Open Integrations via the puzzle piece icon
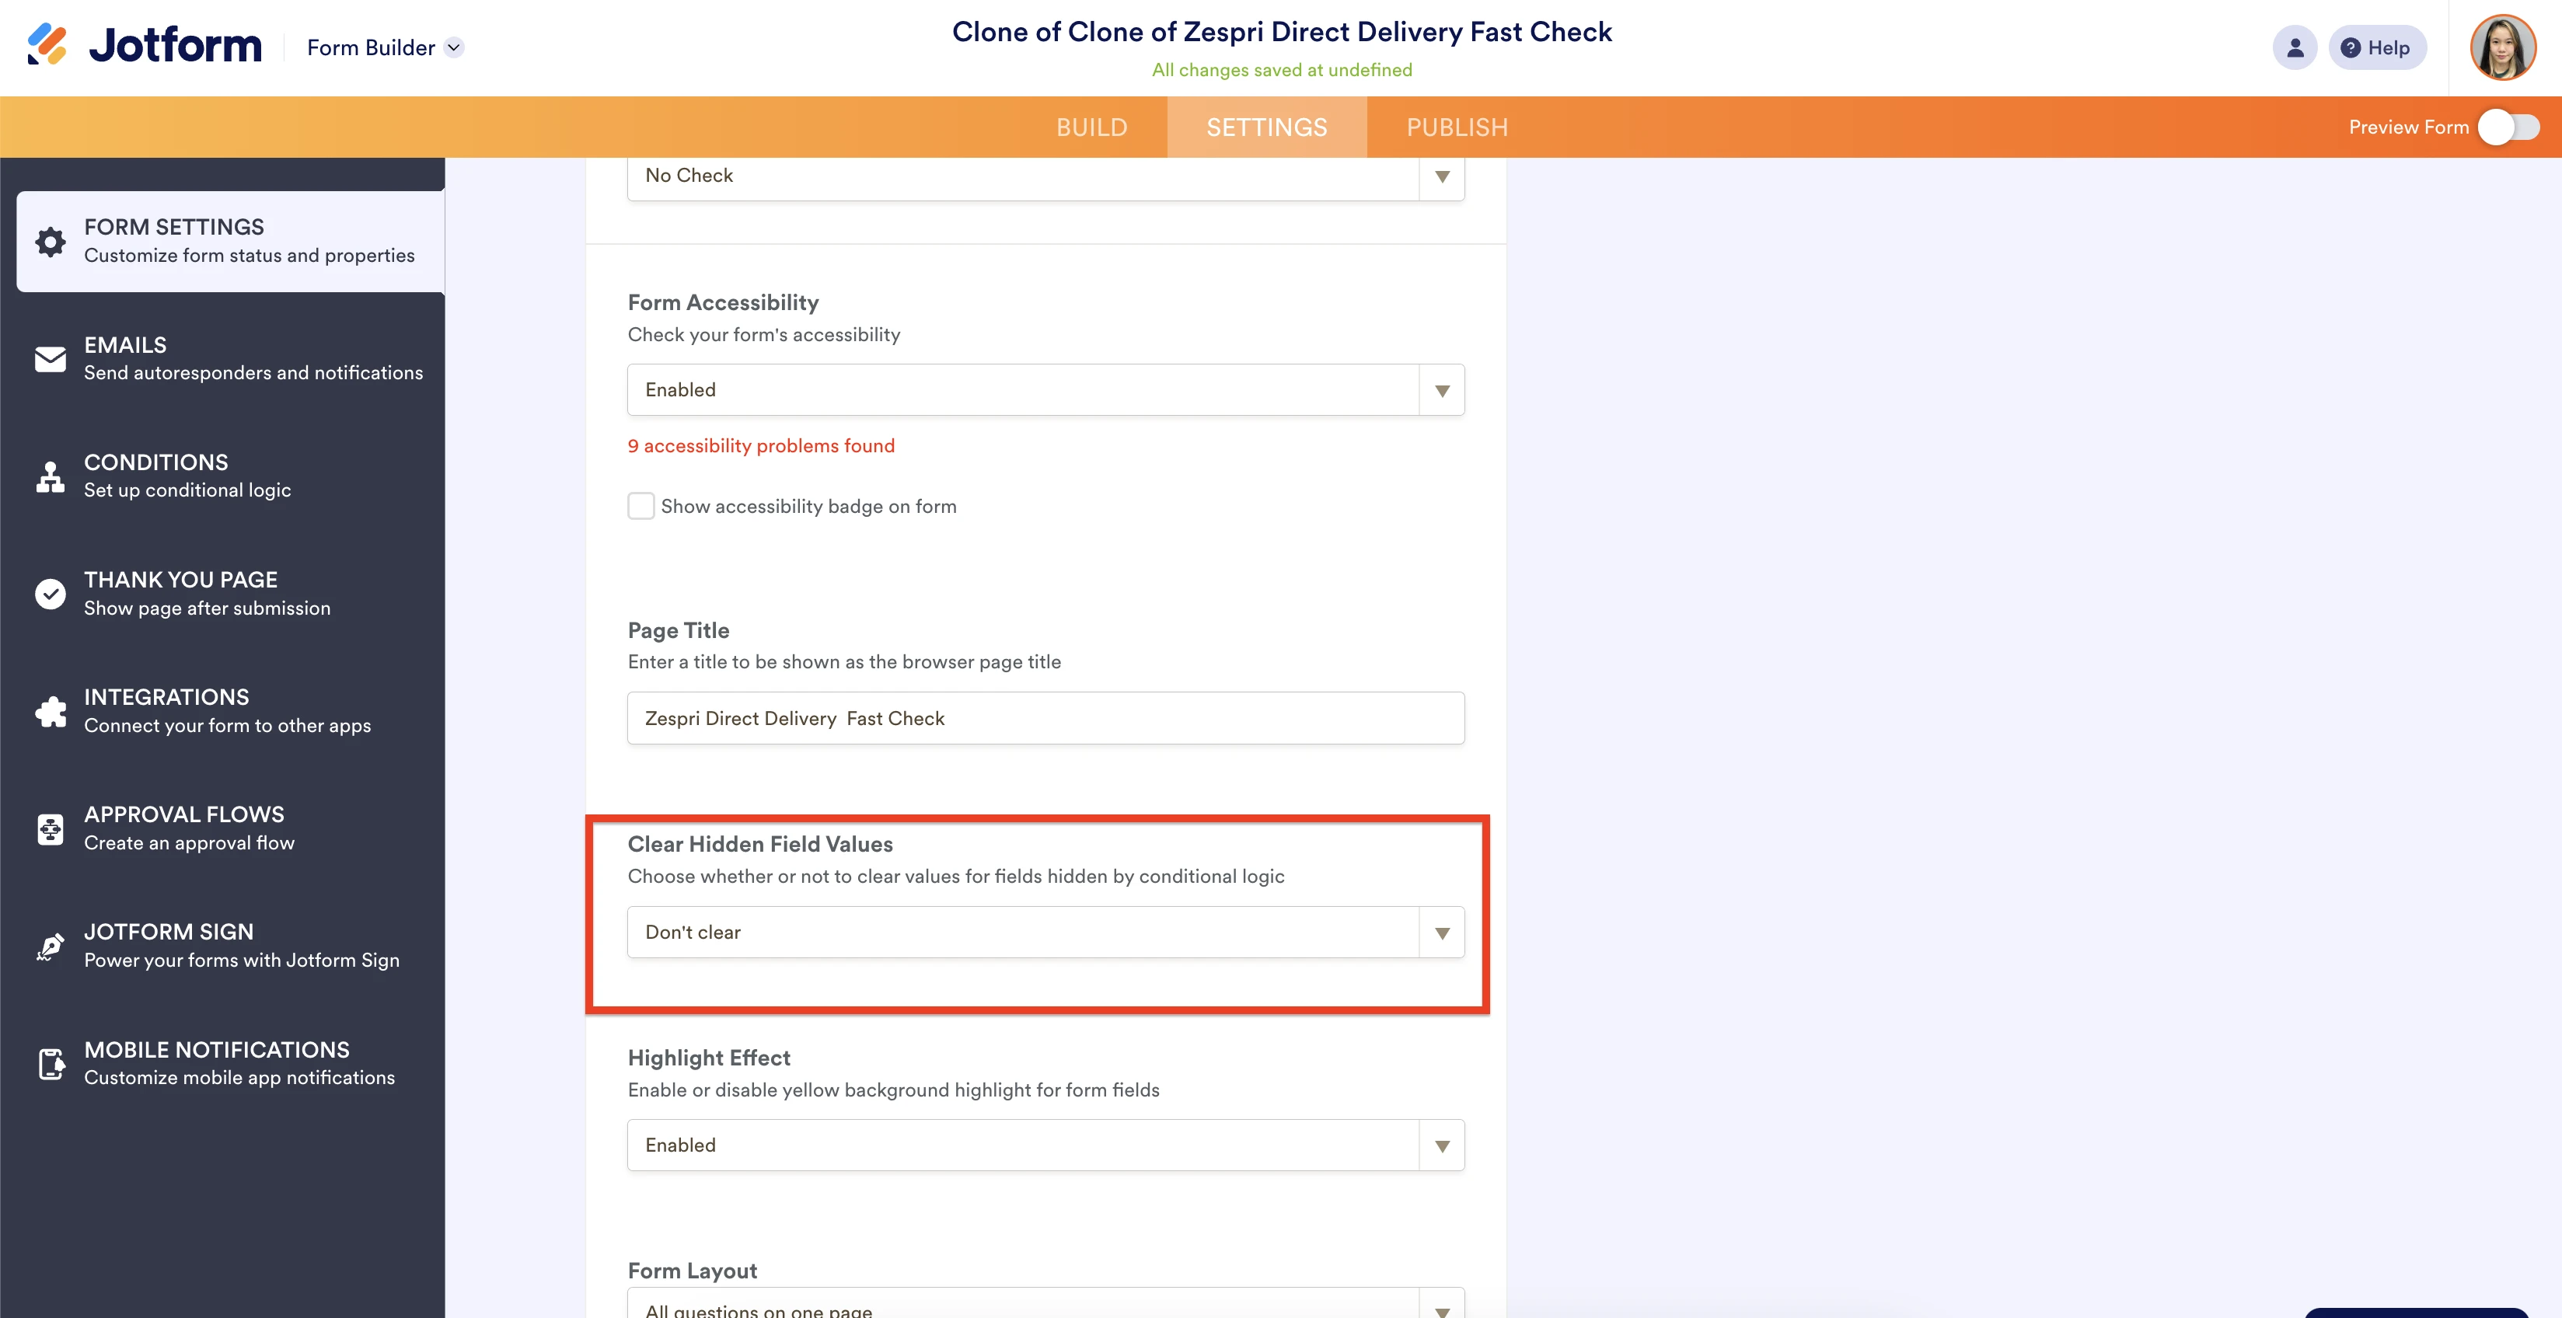Image resolution: width=2562 pixels, height=1318 pixels. pyautogui.click(x=50, y=711)
